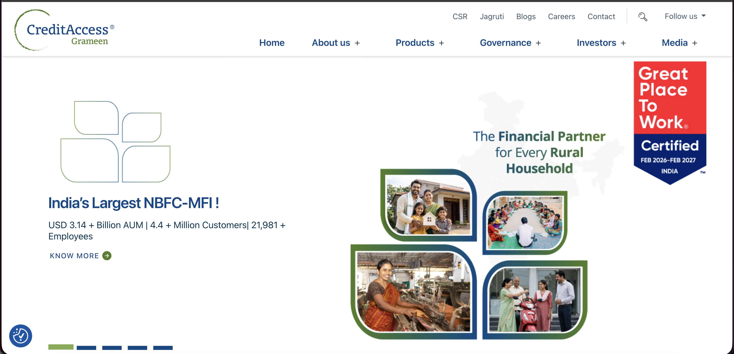Open the Investors menu
Viewport: 734px width, 354px height.
[596, 43]
